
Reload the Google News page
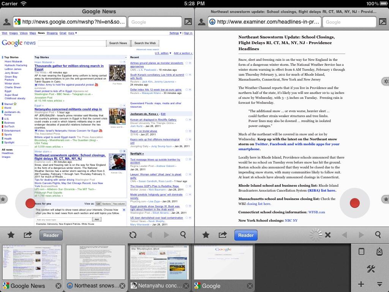(133, 235)
